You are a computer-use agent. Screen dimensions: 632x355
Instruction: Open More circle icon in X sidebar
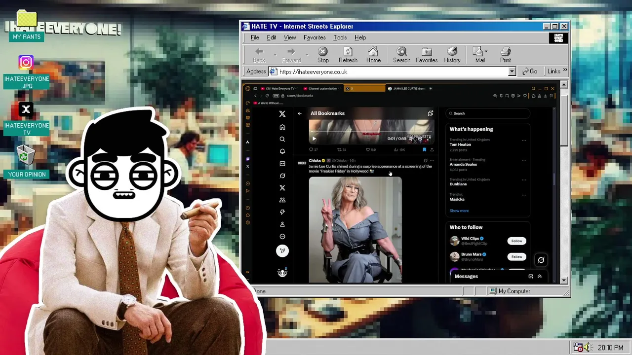click(x=282, y=236)
